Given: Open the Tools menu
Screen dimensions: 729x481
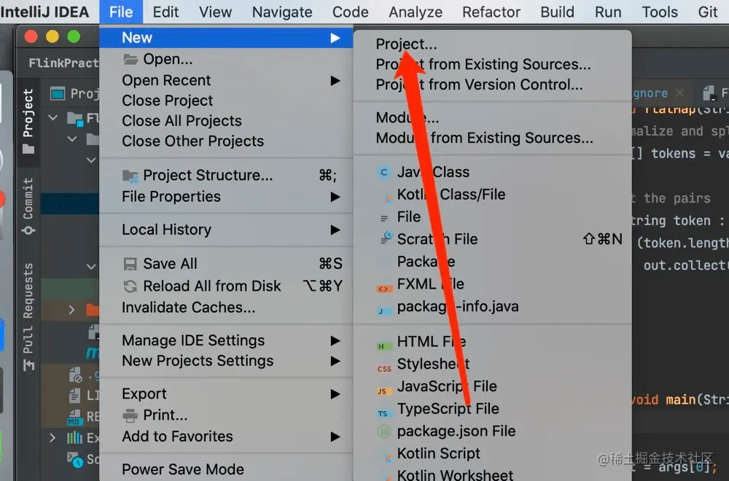Looking at the screenshot, I should click(660, 12).
